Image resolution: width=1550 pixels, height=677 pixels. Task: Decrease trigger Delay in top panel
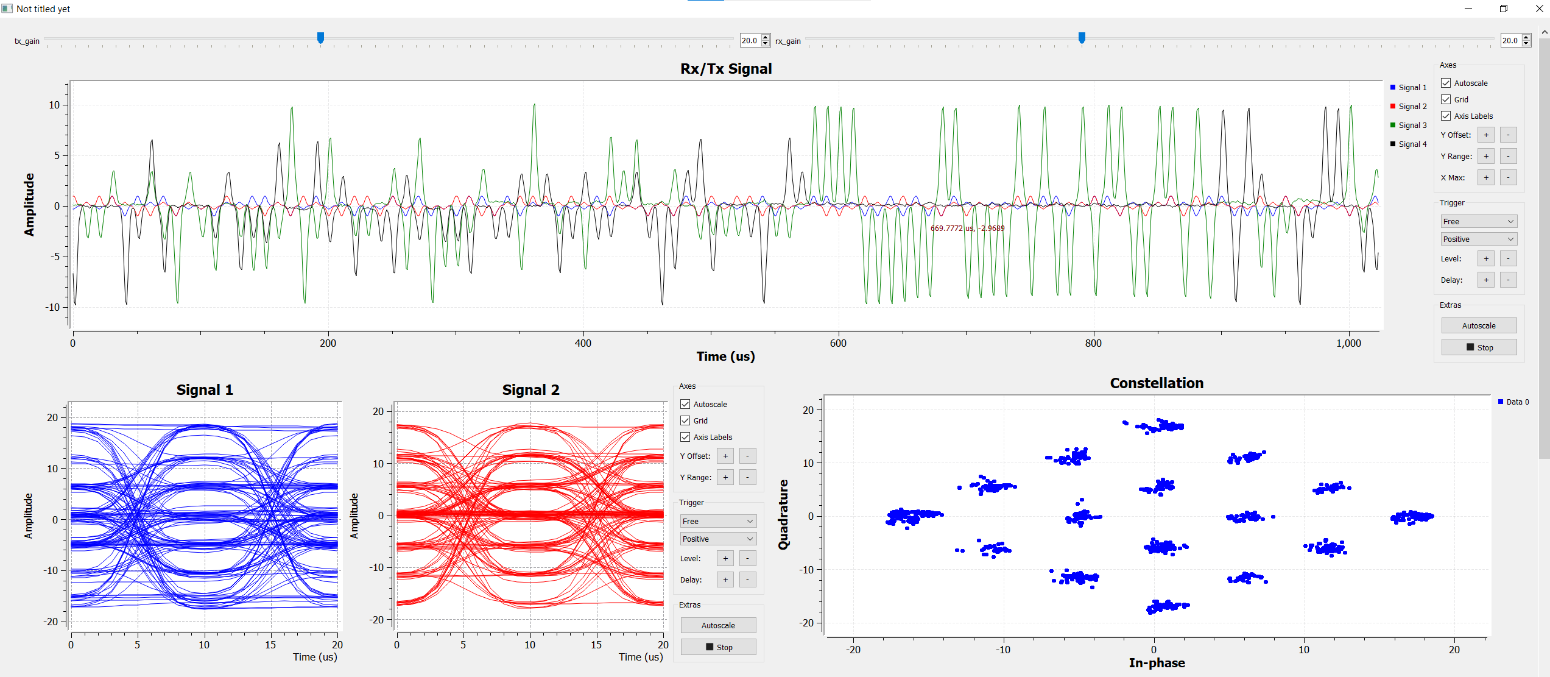[x=1508, y=280]
